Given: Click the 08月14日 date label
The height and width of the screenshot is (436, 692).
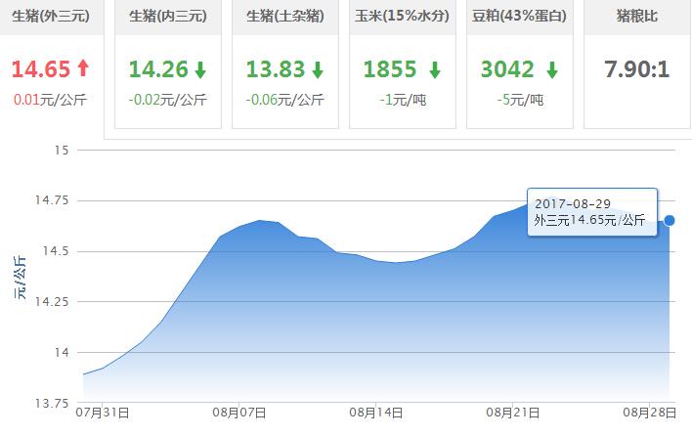Looking at the screenshot, I should 376,414.
